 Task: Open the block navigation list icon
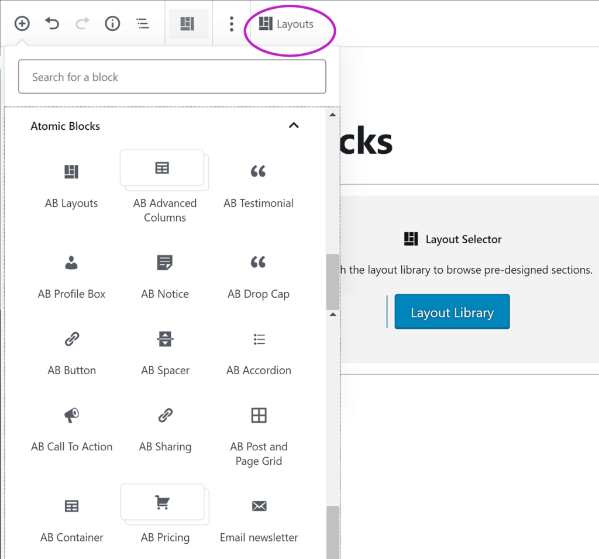point(143,23)
